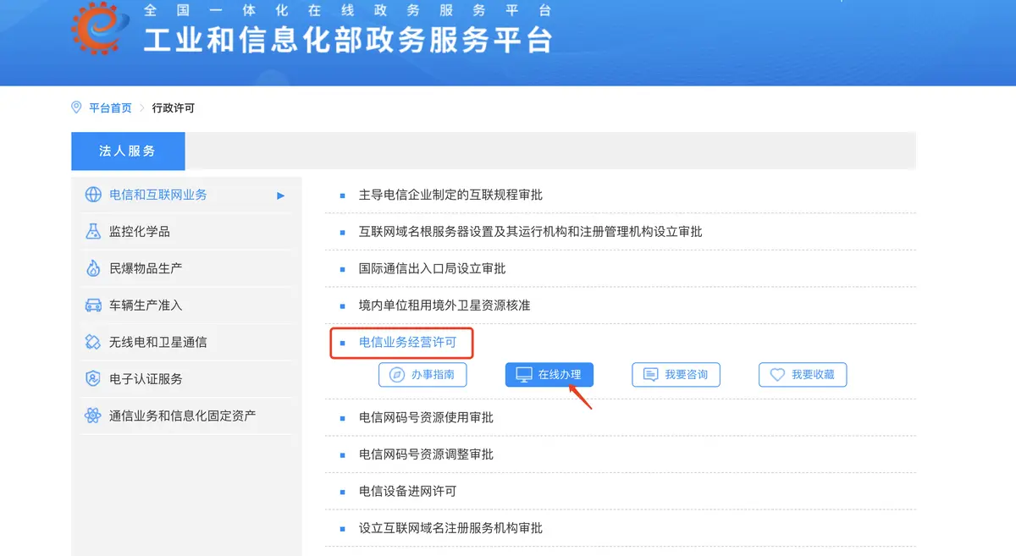Open 国际通信出入口局设立审批 item

coord(432,268)
